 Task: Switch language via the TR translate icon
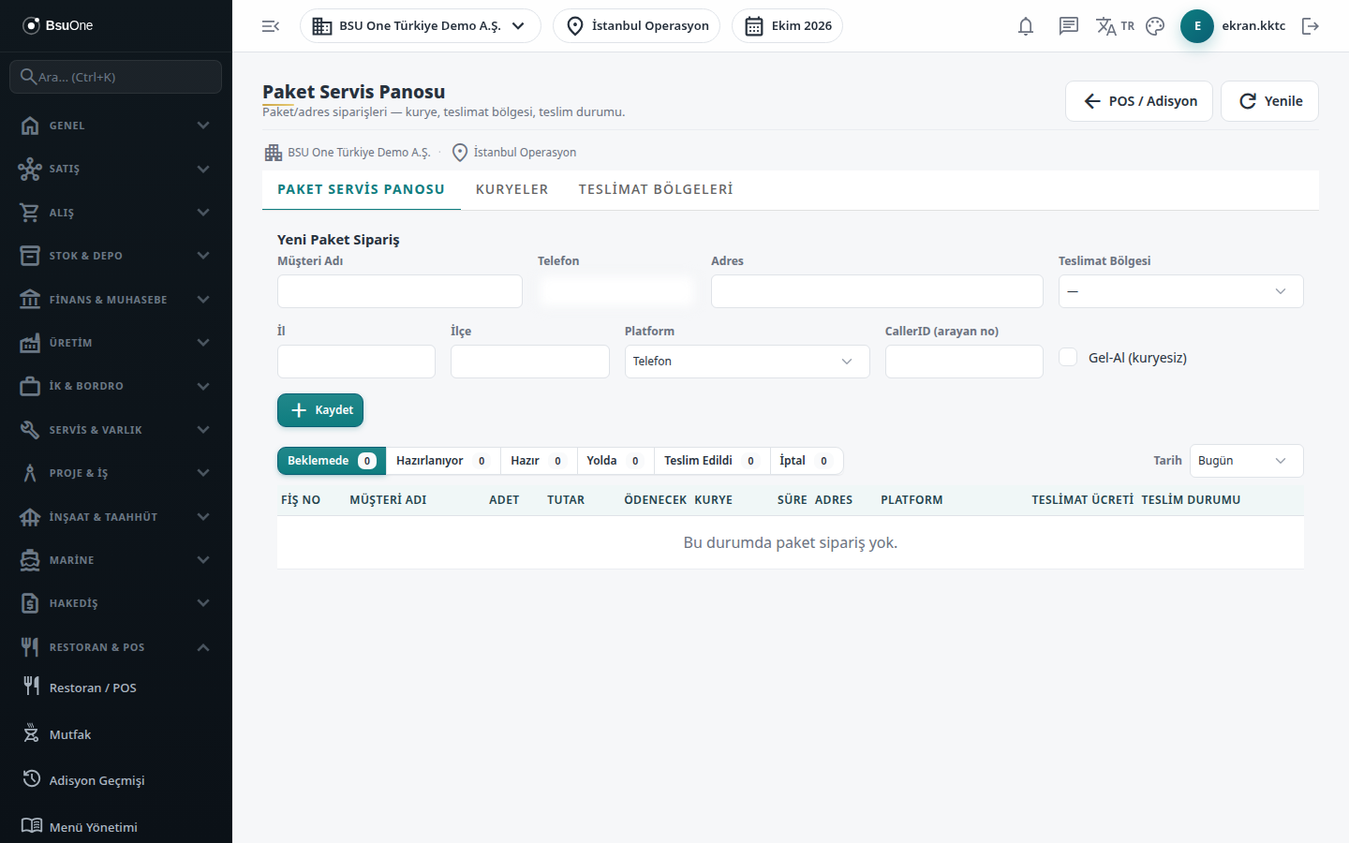point(1115,26)
